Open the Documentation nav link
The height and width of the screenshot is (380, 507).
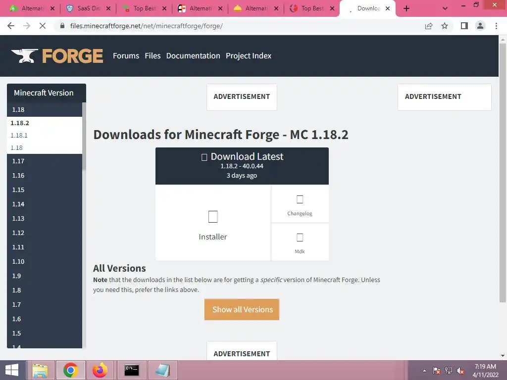point(193,56)
